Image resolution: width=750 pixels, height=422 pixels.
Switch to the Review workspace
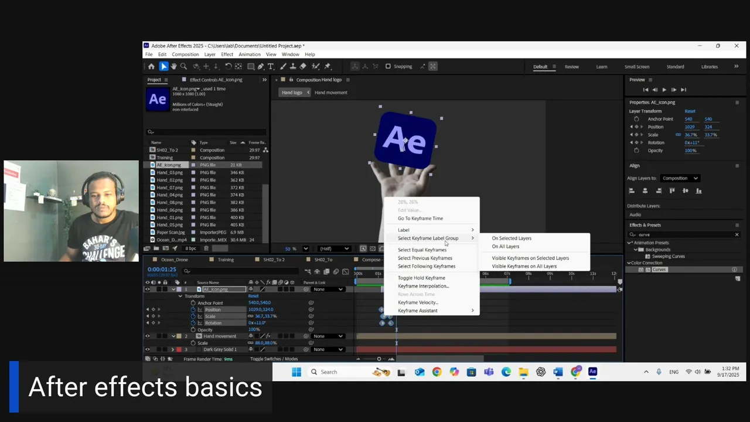(x=572, y=67)
